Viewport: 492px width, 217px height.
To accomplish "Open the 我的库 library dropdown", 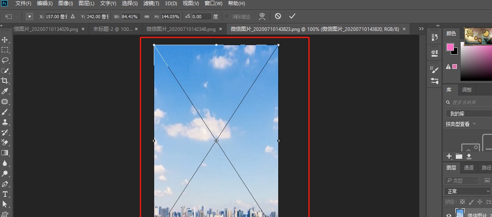I will pyautogui.click(x=468, y=114).
